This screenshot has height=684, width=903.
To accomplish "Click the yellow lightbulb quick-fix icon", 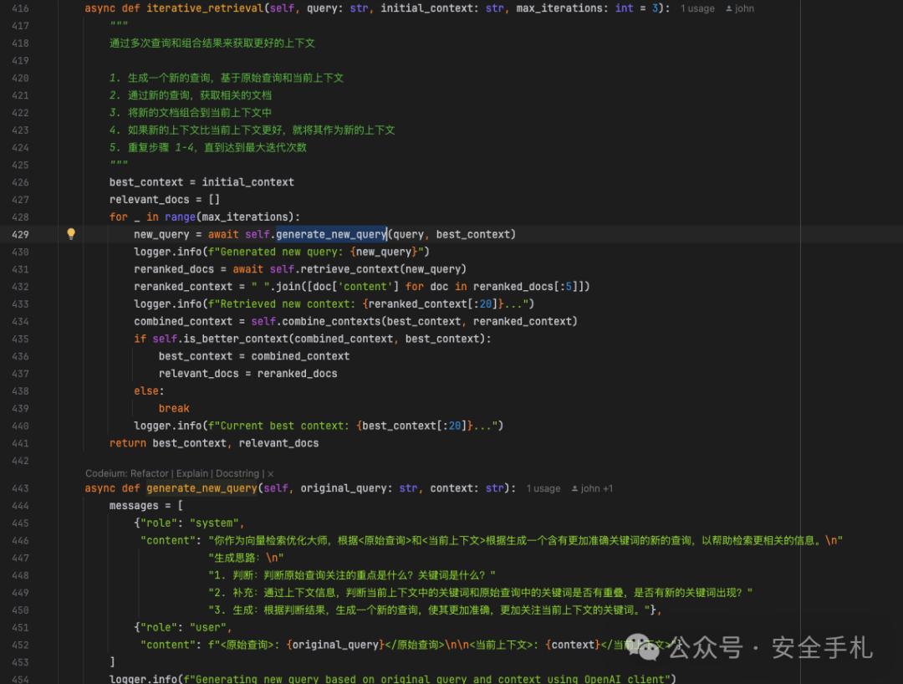I will click(x=71, y=234).
